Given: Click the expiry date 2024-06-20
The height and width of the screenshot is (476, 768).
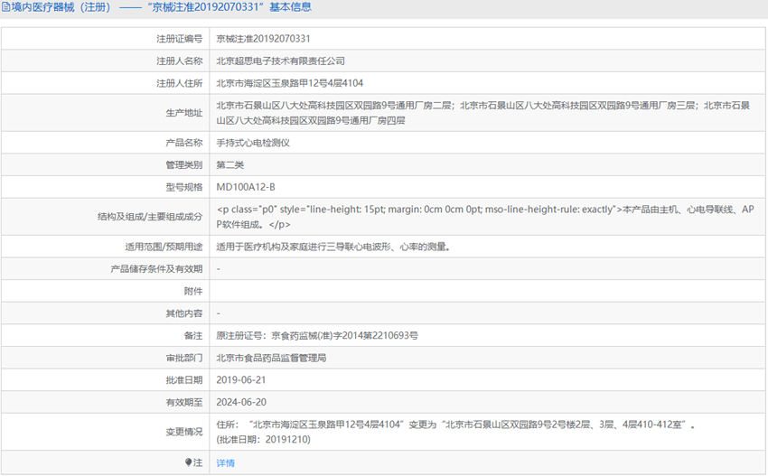Looking at the screenshot, I should 241,402.
